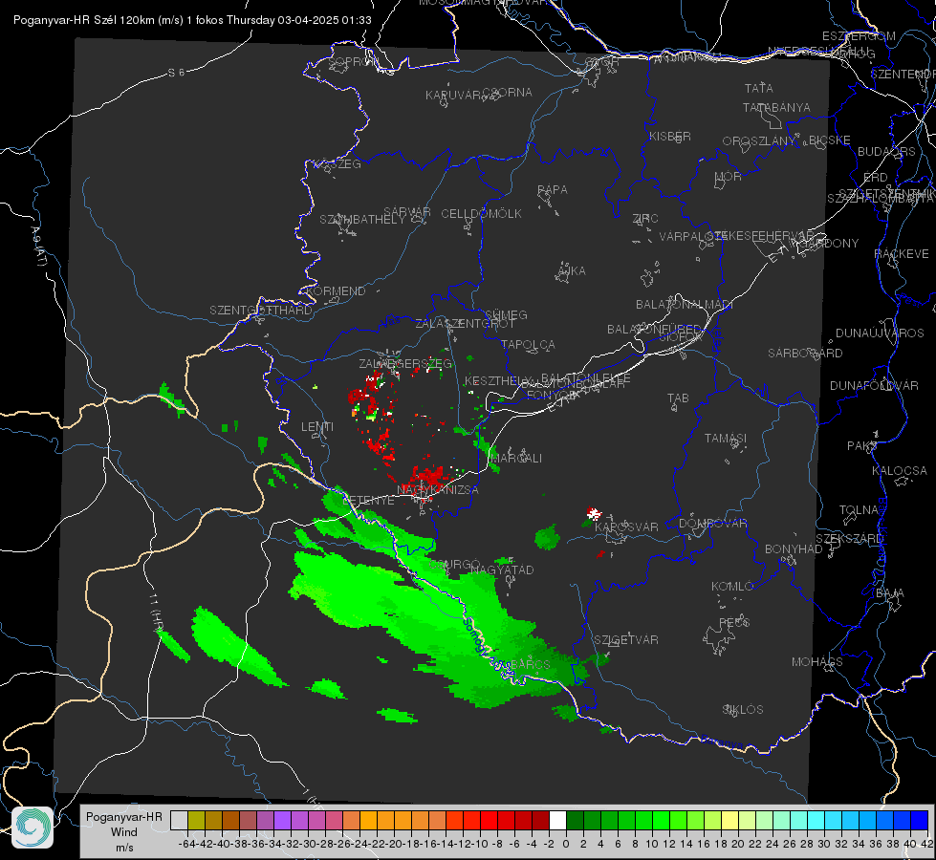Click the 'MOHACS' city label

[x=817, y=661]
